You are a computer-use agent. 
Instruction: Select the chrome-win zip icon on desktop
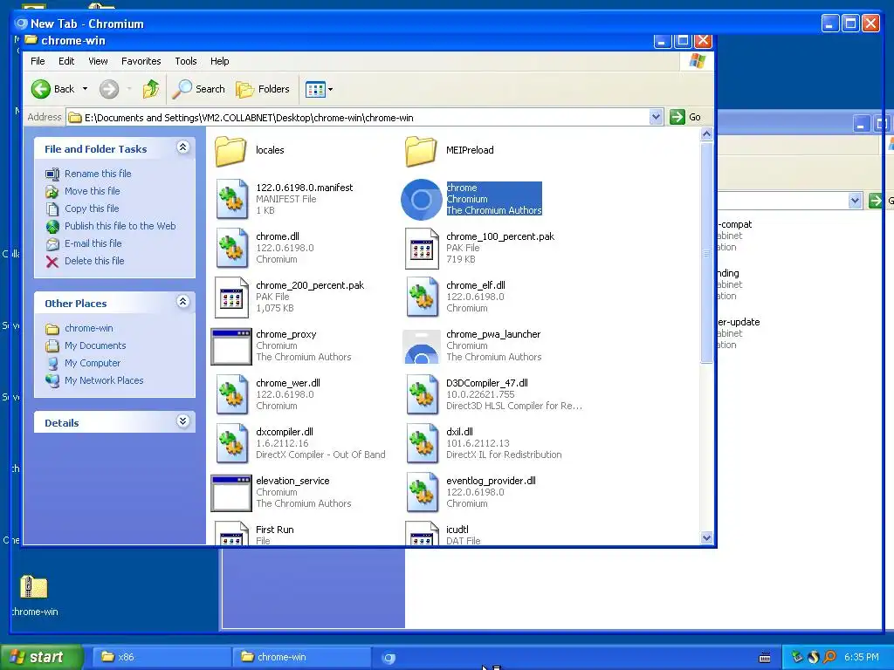[x=34, y=587]
